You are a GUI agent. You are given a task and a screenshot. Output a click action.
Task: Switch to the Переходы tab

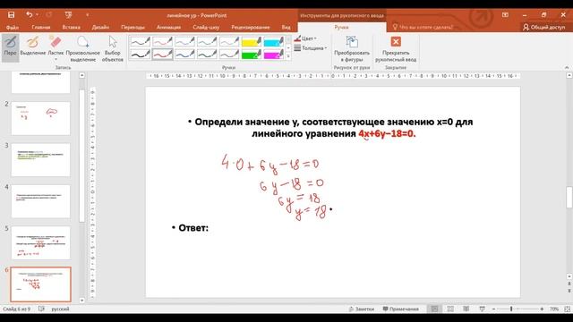(133, 28)
